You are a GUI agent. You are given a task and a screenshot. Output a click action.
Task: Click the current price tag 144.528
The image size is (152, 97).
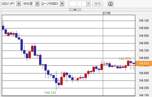coord(143,63)
